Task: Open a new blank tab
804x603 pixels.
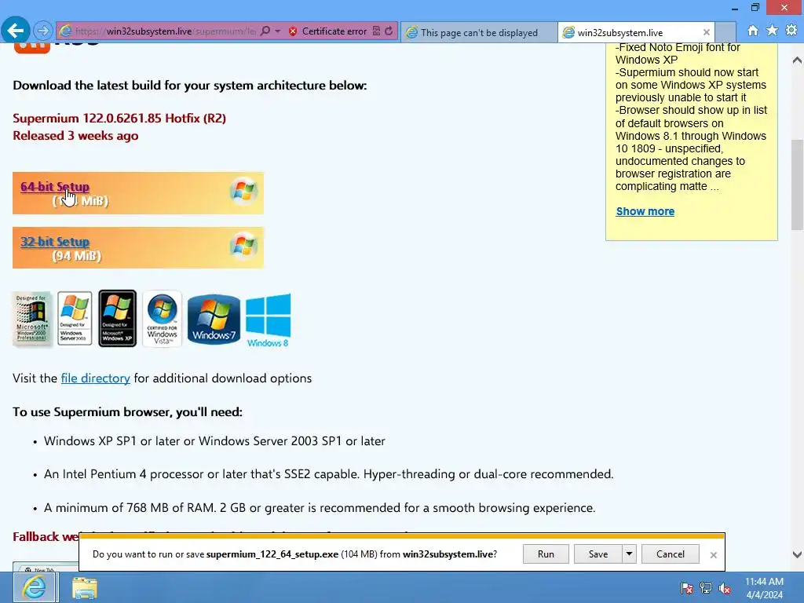Action: pos(725,32)
